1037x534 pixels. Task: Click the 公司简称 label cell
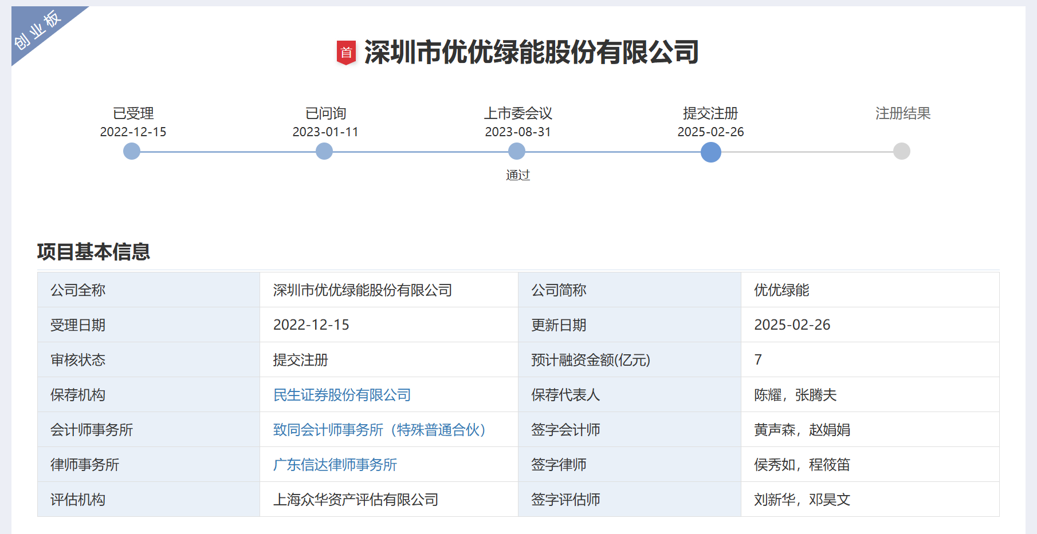pyautogui.click(x=630, y=290)
